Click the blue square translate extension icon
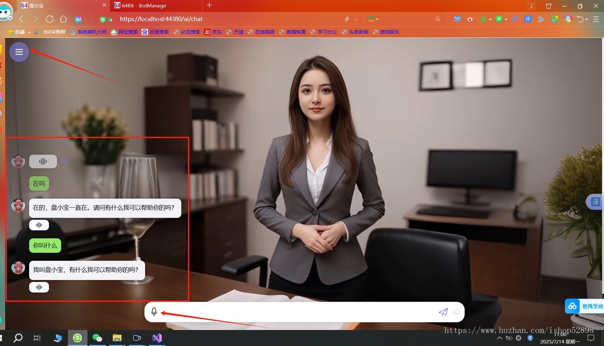The height and width of the screenshot is (346, 604). coord(528,19)
